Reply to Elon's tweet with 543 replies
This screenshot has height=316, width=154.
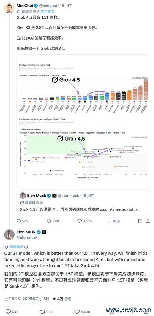coord(8,312)
